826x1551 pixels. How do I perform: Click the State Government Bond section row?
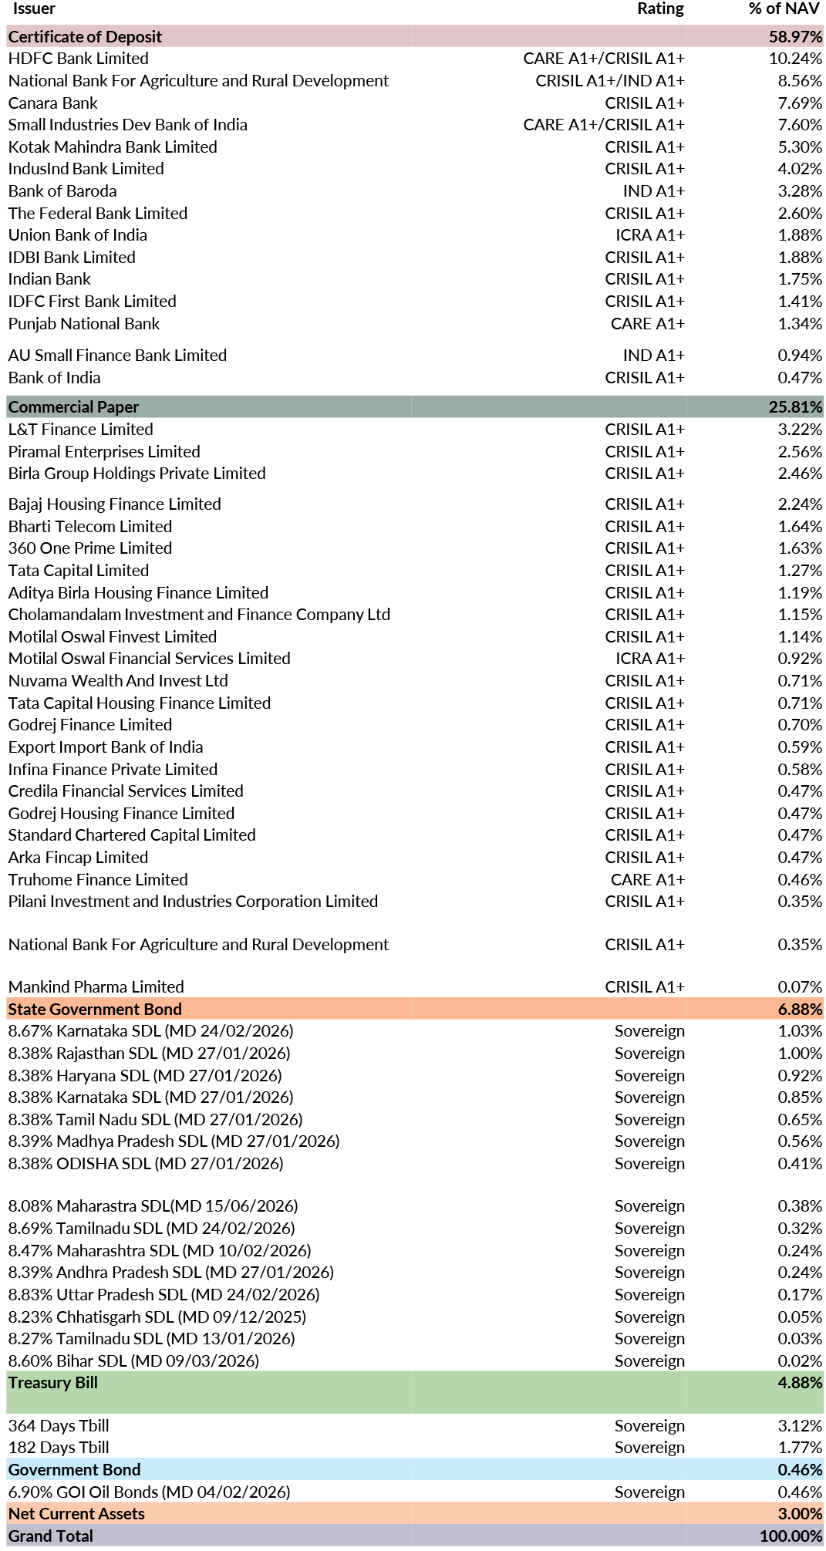(x=95, y=1010)
